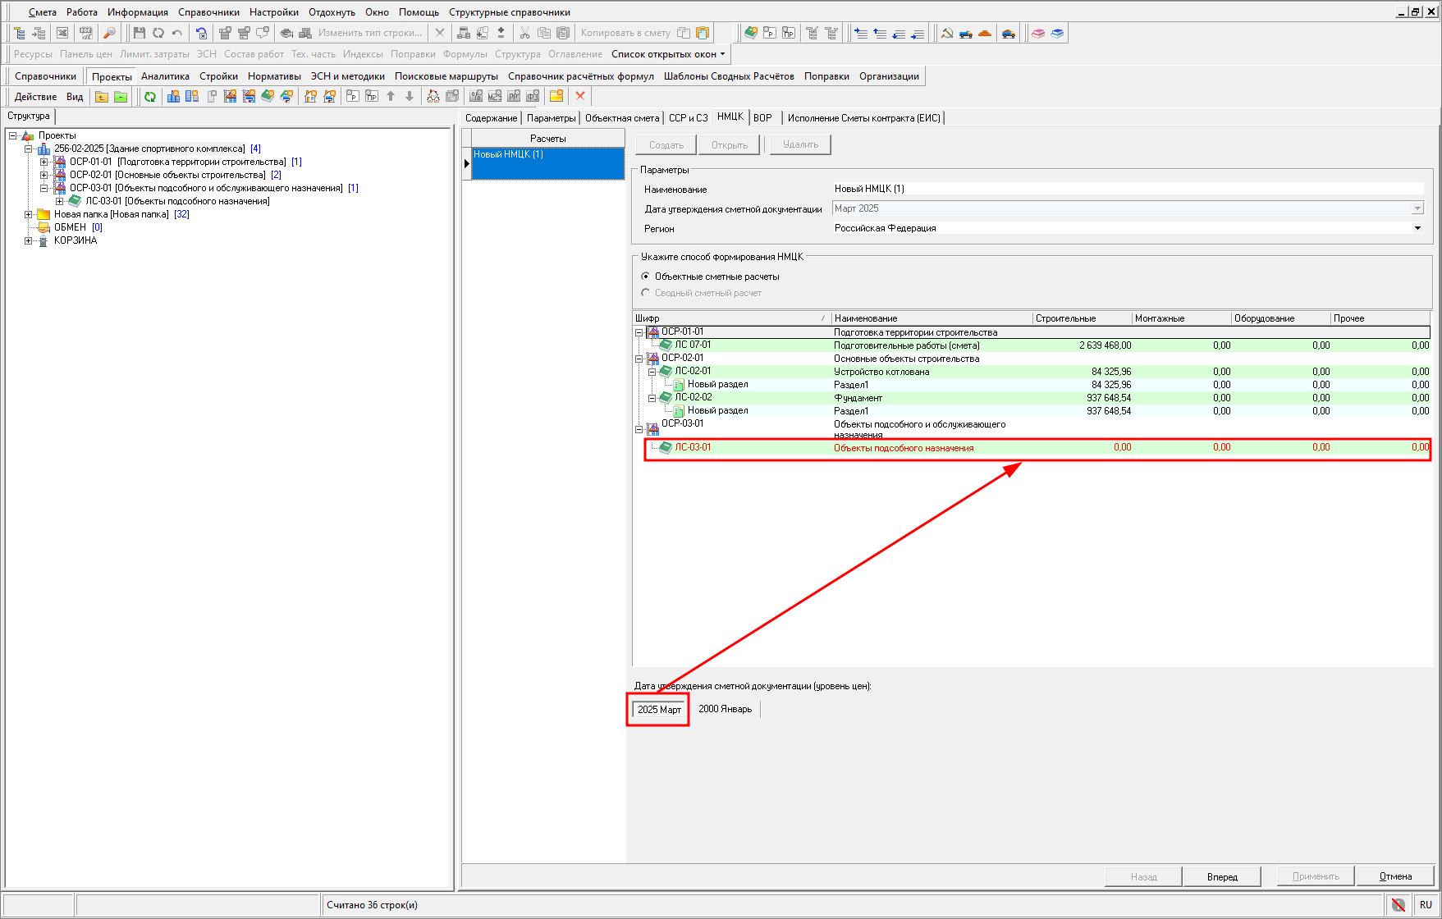1442x919 pixels.
Task: Click the magnifier search icon in toolbar
Action: pyautogui.click(x=109, y=33)
